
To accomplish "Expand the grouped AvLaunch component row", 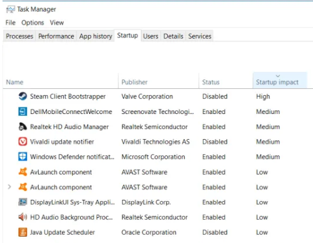I will [x=9, y=187].
